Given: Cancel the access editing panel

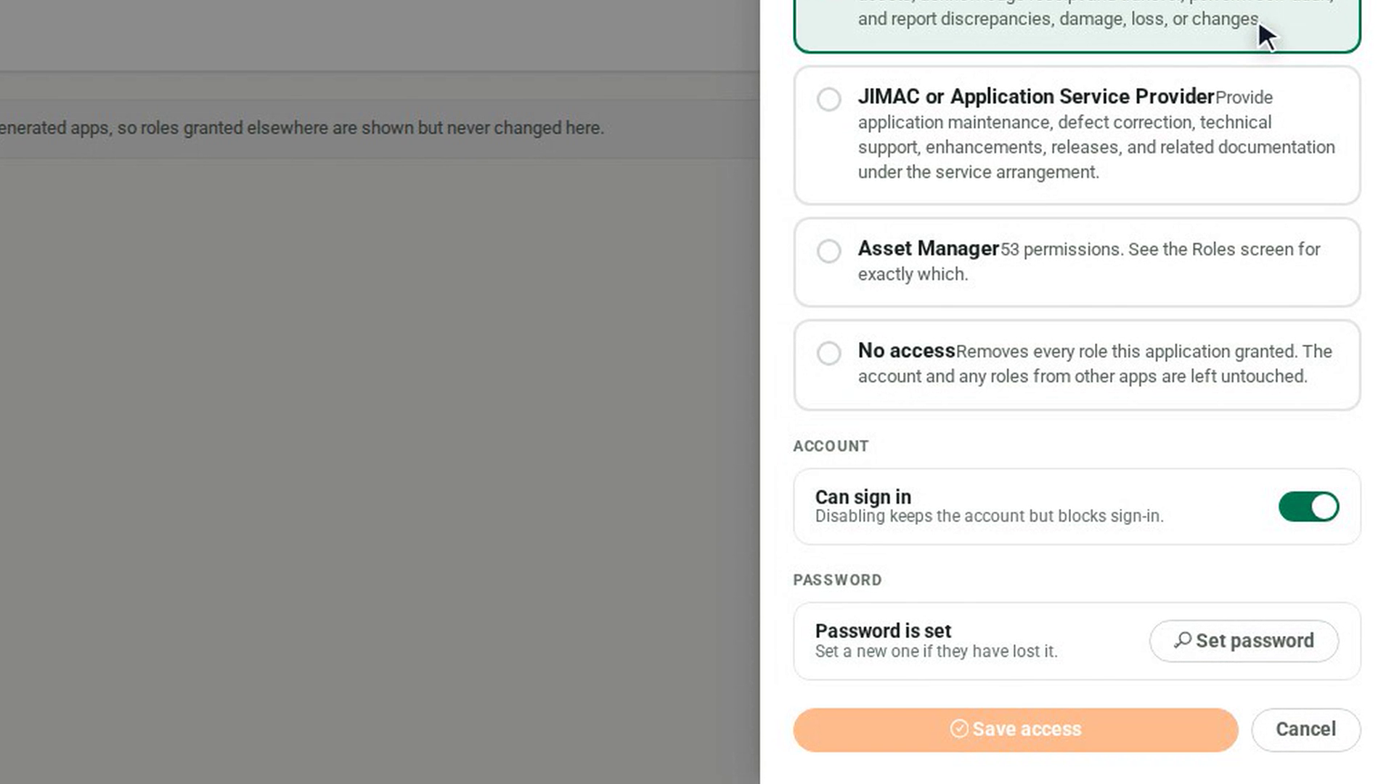Looking at the screenshot, I should [1305, 730].
